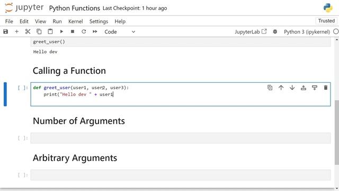The width and height of the screenshot is (339, 191).
Task: Click the kernel status circle indicator
Action: point(336,32)
